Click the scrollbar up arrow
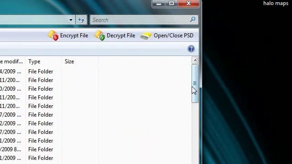The height and width of the screenshot is (164, 292). point(195,60)
